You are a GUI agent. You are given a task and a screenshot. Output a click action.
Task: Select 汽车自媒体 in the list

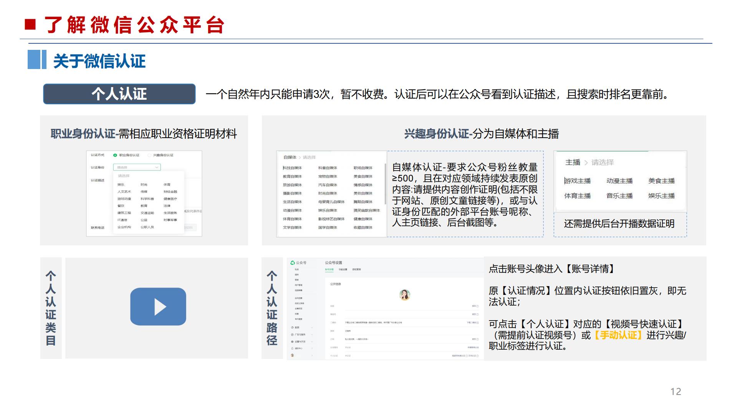(328, 185)
